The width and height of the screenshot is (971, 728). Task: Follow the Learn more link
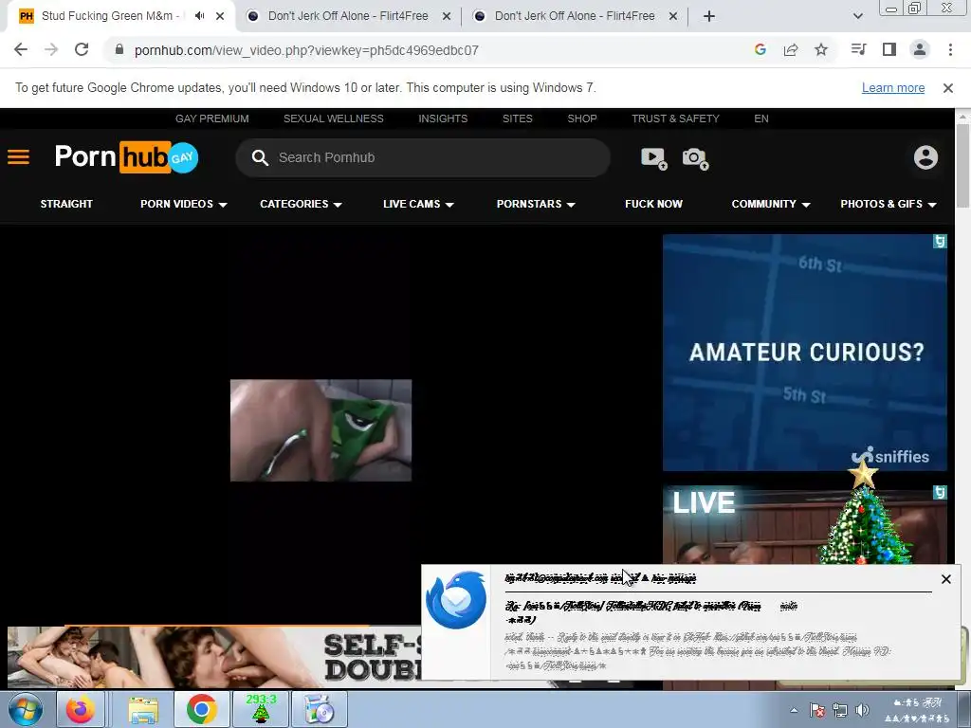[893, 88]
